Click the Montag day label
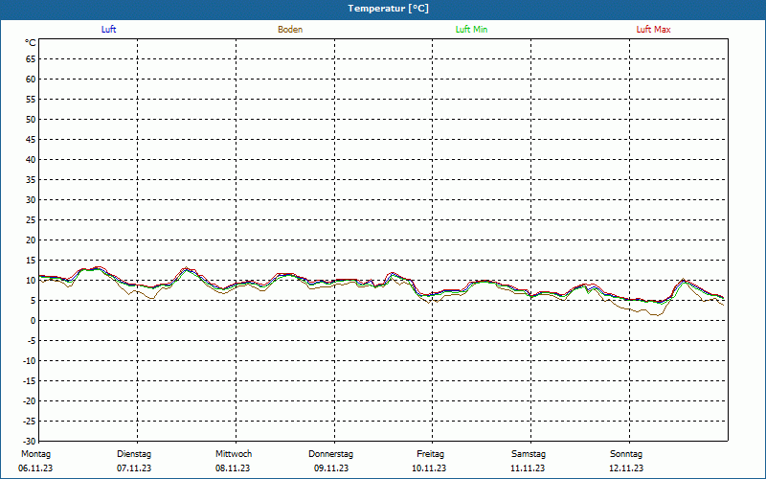This screenshot has height=479, width=766. (x=35, y=454)
